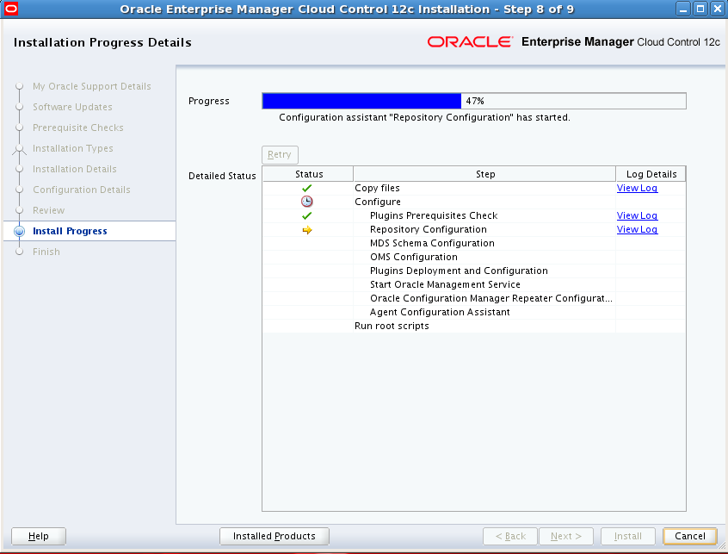728x554 pixels.
Task: Select Prerequisite Checks step
Action: point(78,128)
